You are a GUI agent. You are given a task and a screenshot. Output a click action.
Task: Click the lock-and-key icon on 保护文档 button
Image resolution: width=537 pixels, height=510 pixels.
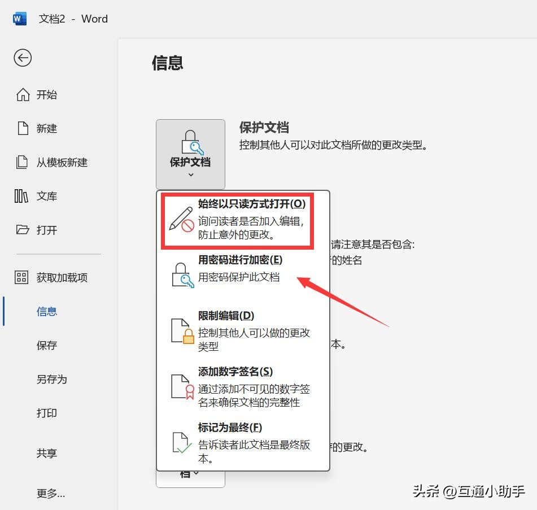click(x=192, y=142)
